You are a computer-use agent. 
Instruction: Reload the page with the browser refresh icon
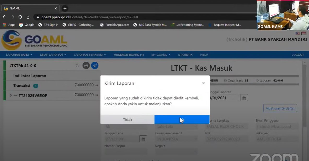[20, 17]
